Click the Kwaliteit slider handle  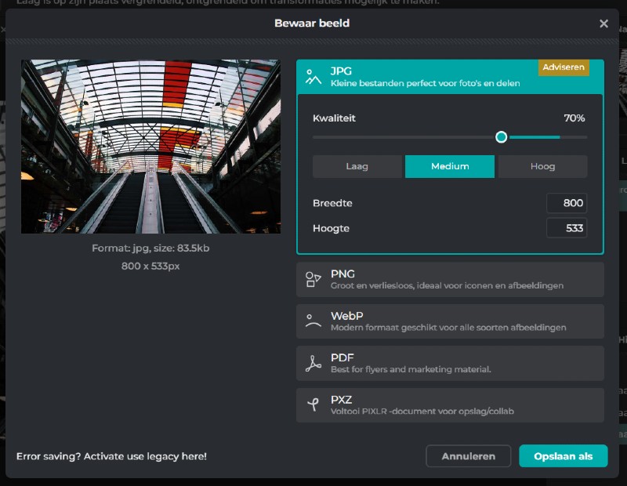tap(502, 137)
